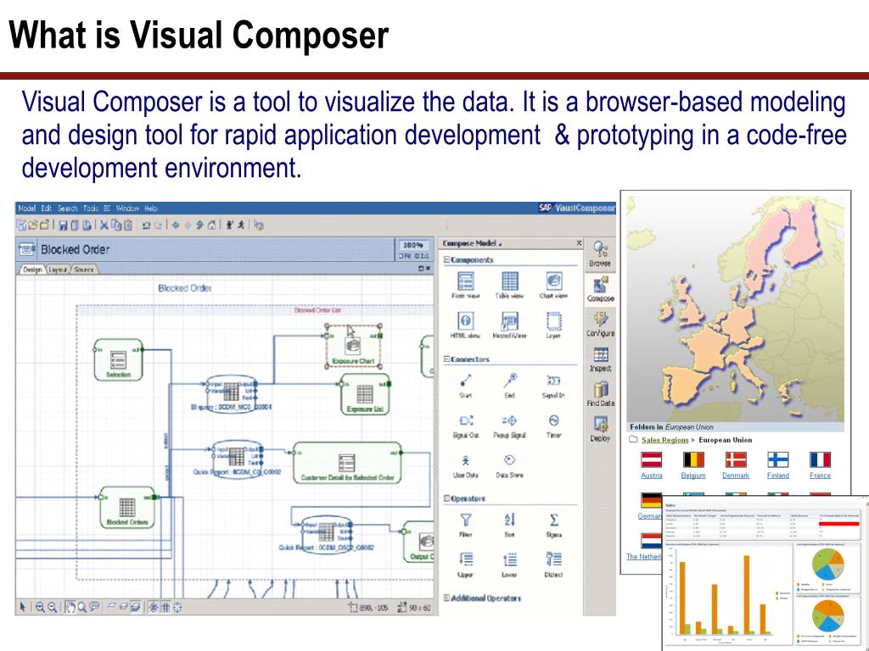Choose the Lower operator icon
The width and height of the screenshot is (869, 651).
point(509,559)
